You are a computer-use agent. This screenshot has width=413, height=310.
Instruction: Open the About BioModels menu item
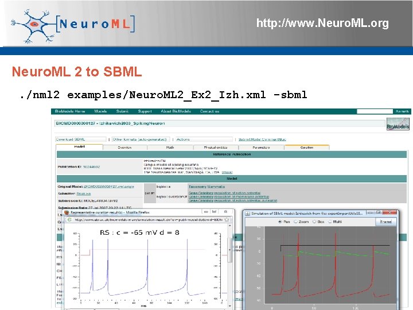176,111
